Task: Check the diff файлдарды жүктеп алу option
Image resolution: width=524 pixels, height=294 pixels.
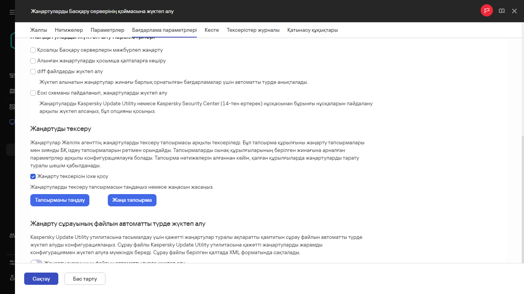Action: click(x=33, y=71)
